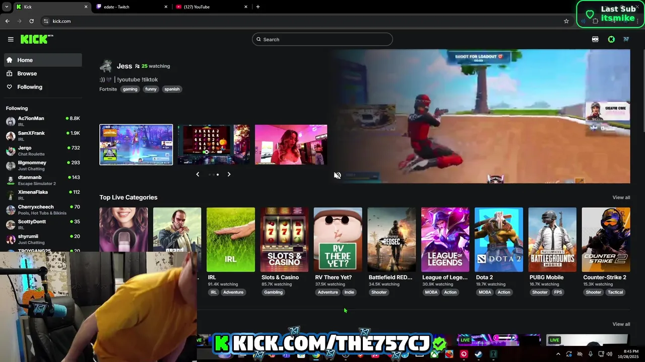Screen dimensions: 645x362
Task: Click the funny tag
Action: click(x=151, y=89)
